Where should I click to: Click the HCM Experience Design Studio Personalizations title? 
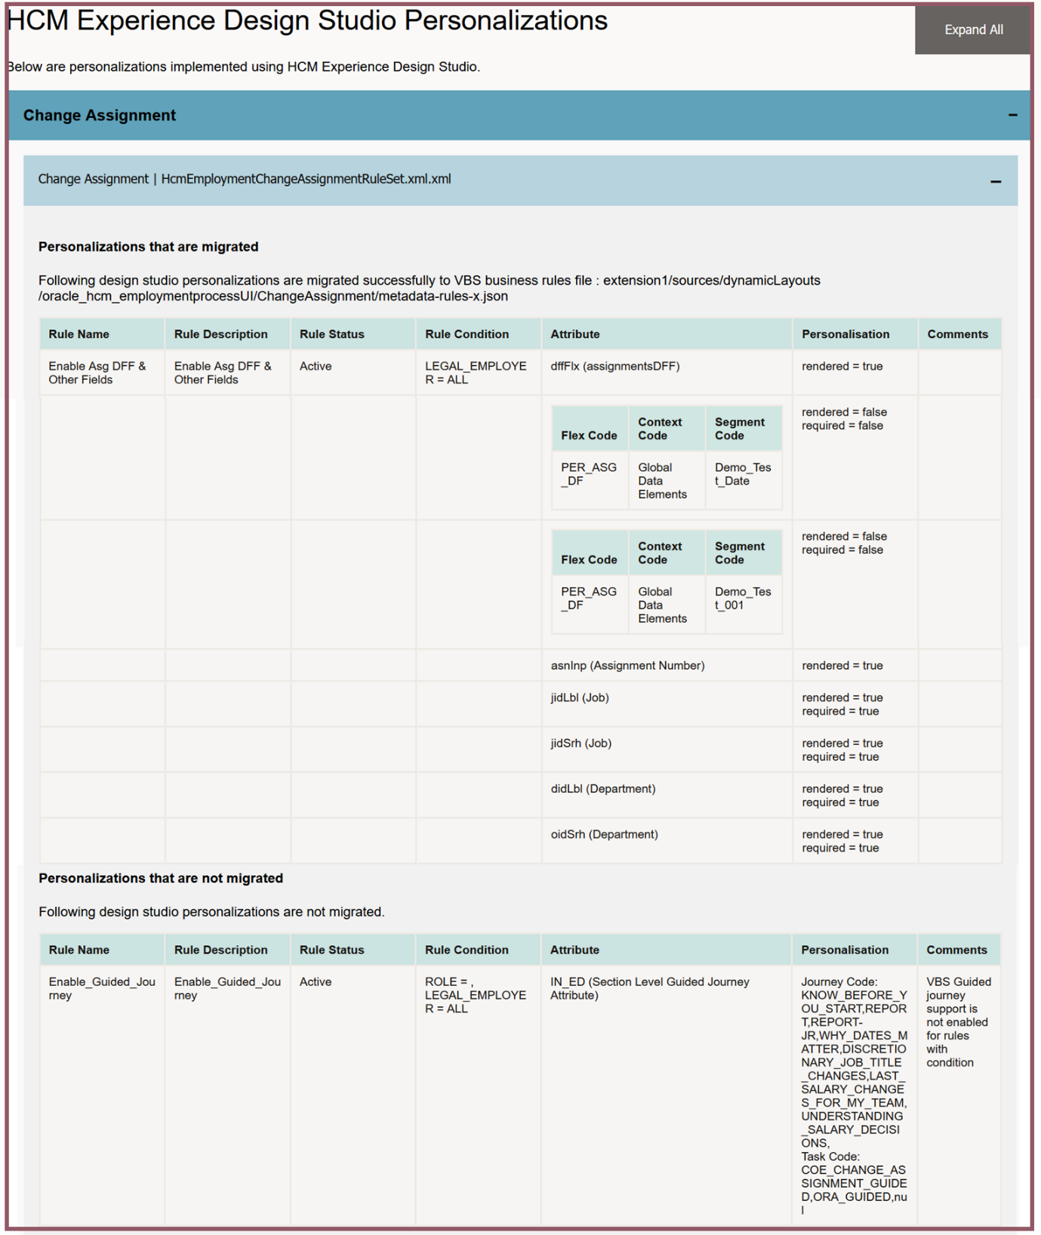click(307, 20)
